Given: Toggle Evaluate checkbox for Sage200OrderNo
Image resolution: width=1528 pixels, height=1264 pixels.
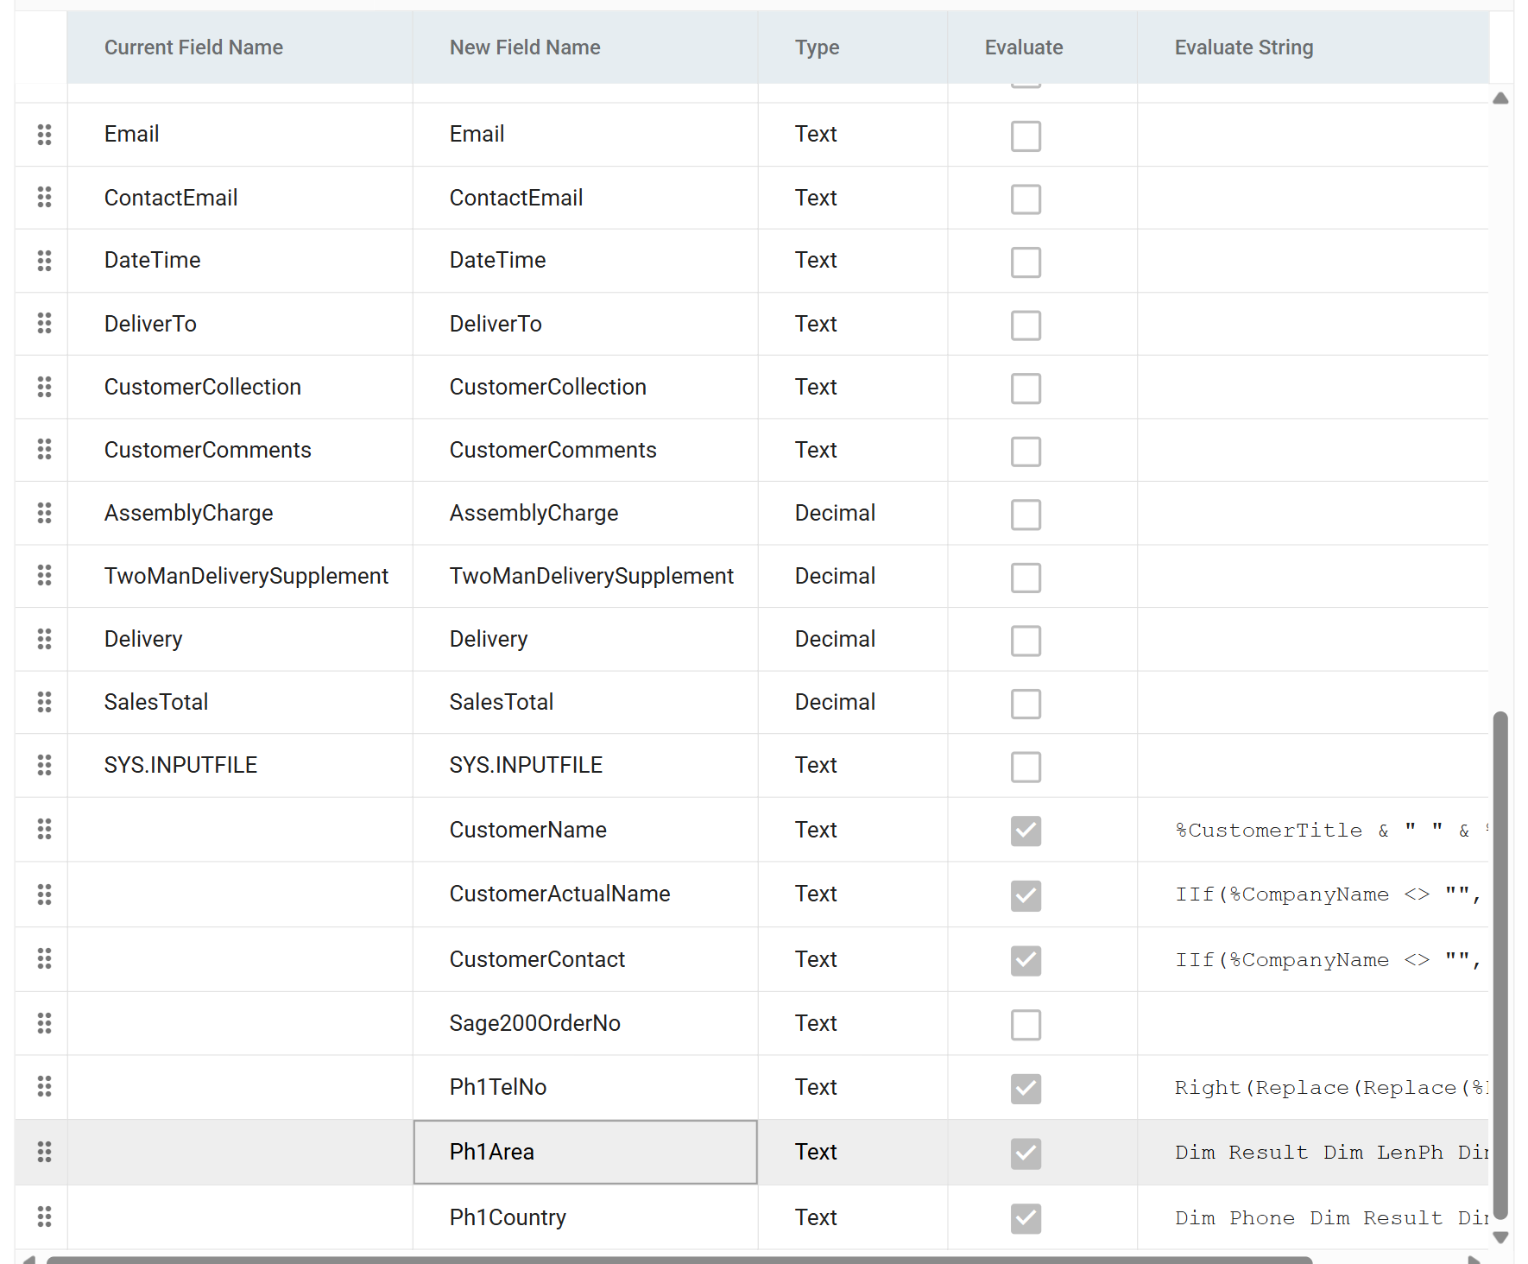Looking at the screenshot, I should (1026, 1025).
